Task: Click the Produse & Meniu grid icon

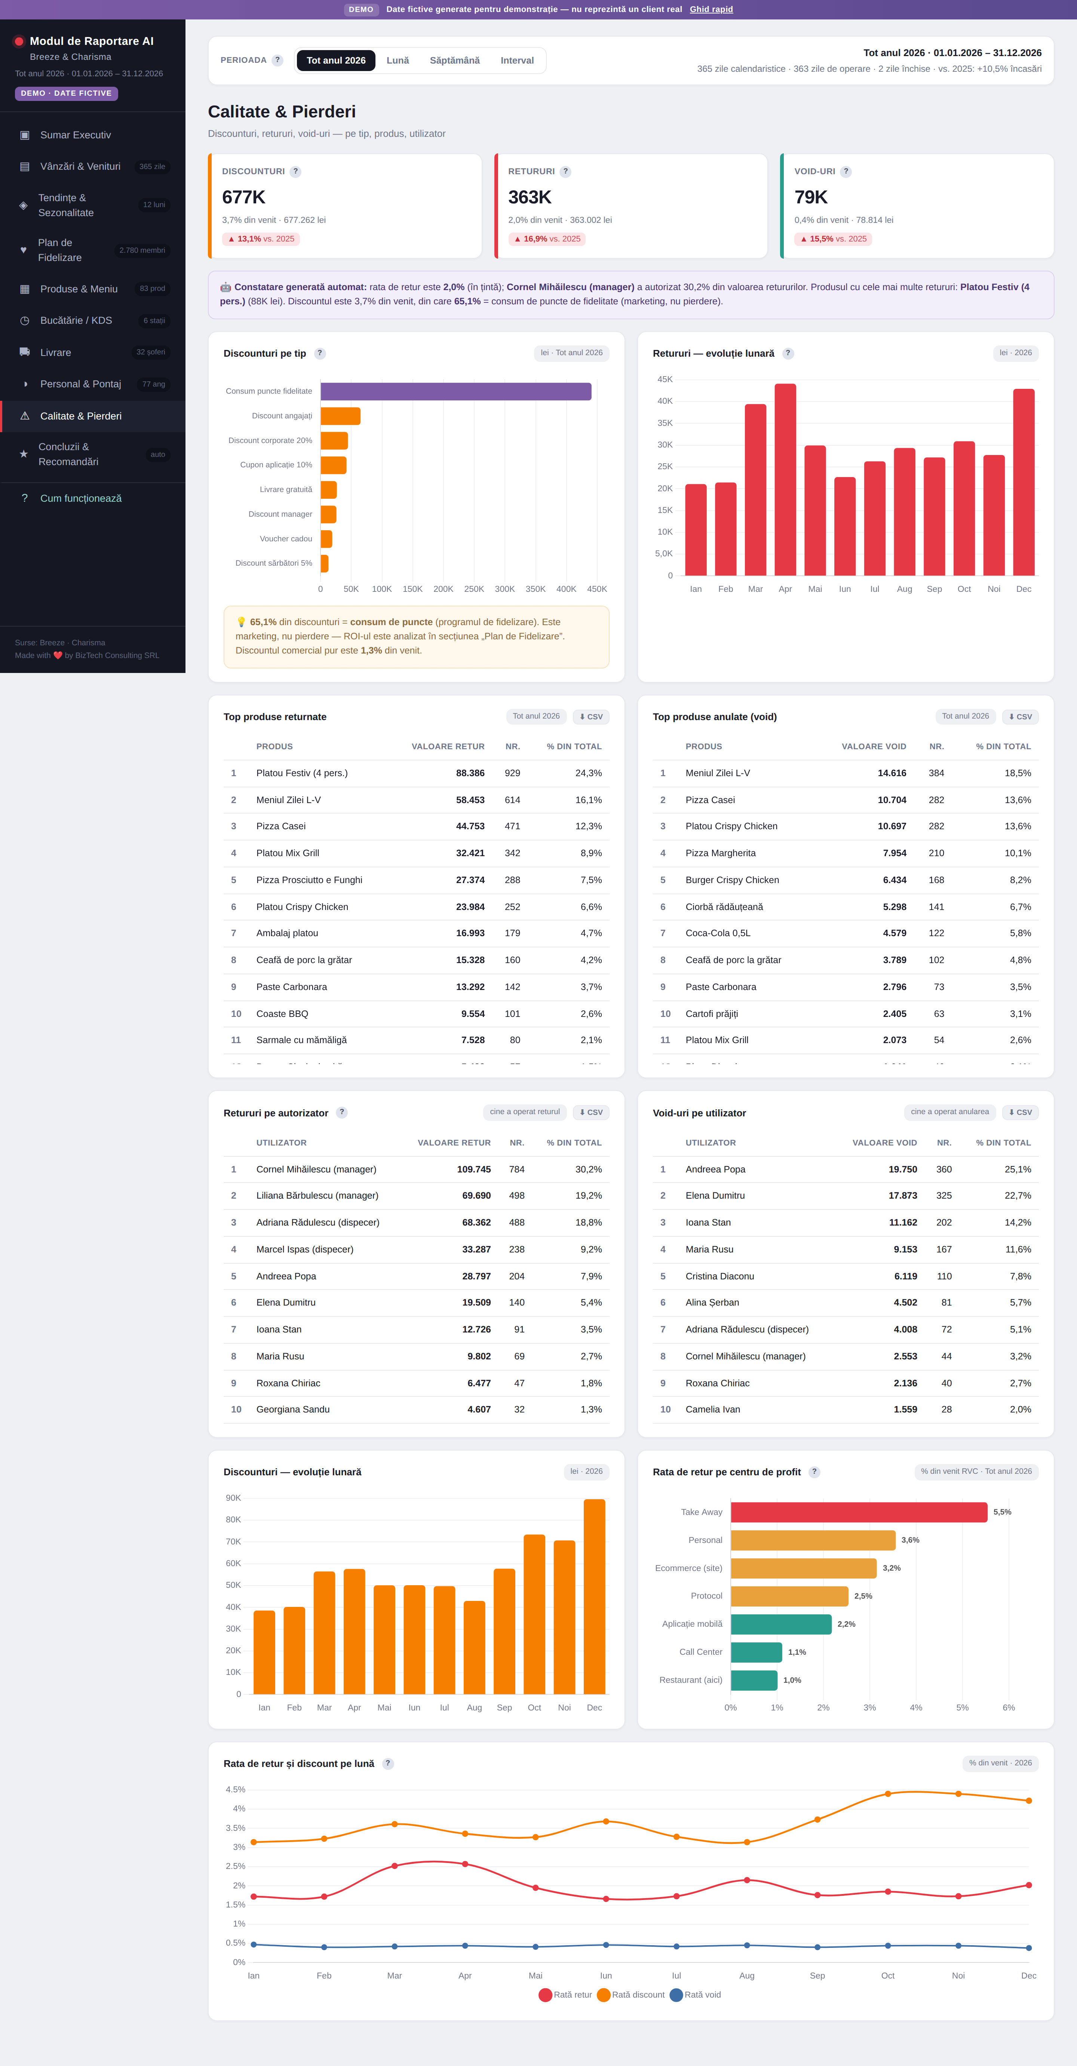Action: tap(25, 289)
